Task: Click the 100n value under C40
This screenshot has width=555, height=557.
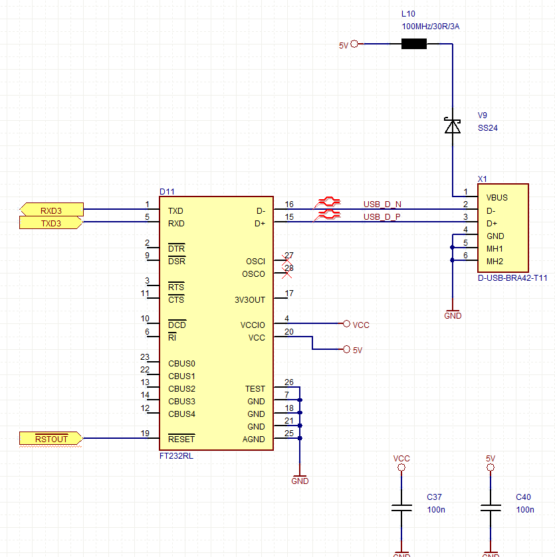Action: coord(525,510)
